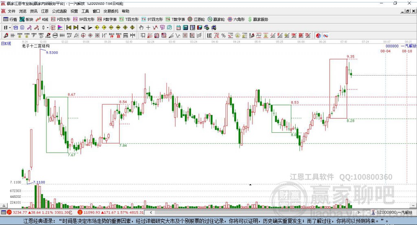
Task: Open the 工具 menu
Action: point(86,11)
